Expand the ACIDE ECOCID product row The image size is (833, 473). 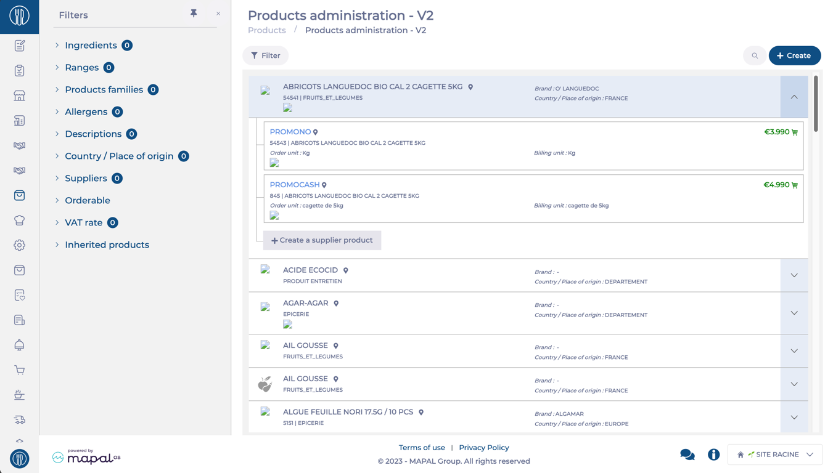tap(794, 275)
